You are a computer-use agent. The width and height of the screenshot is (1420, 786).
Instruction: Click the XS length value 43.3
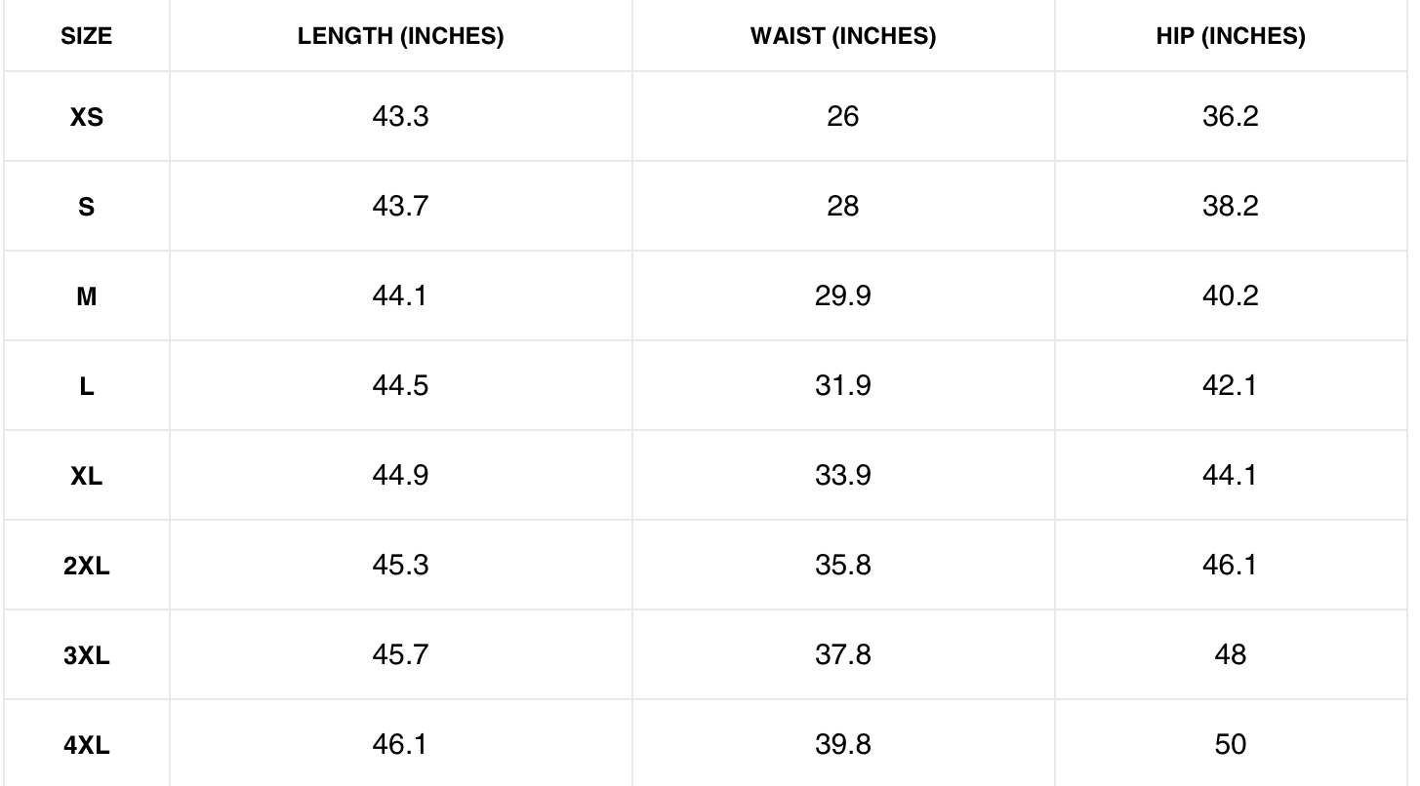[x=400, y=117]
